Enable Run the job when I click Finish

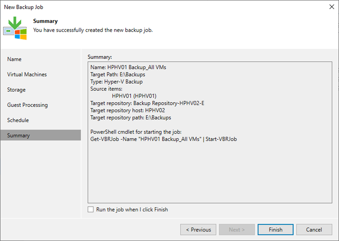[x=91, y=209]
